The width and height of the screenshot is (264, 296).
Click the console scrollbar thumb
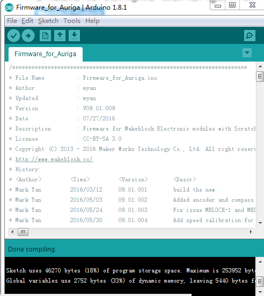click(260, 282)
